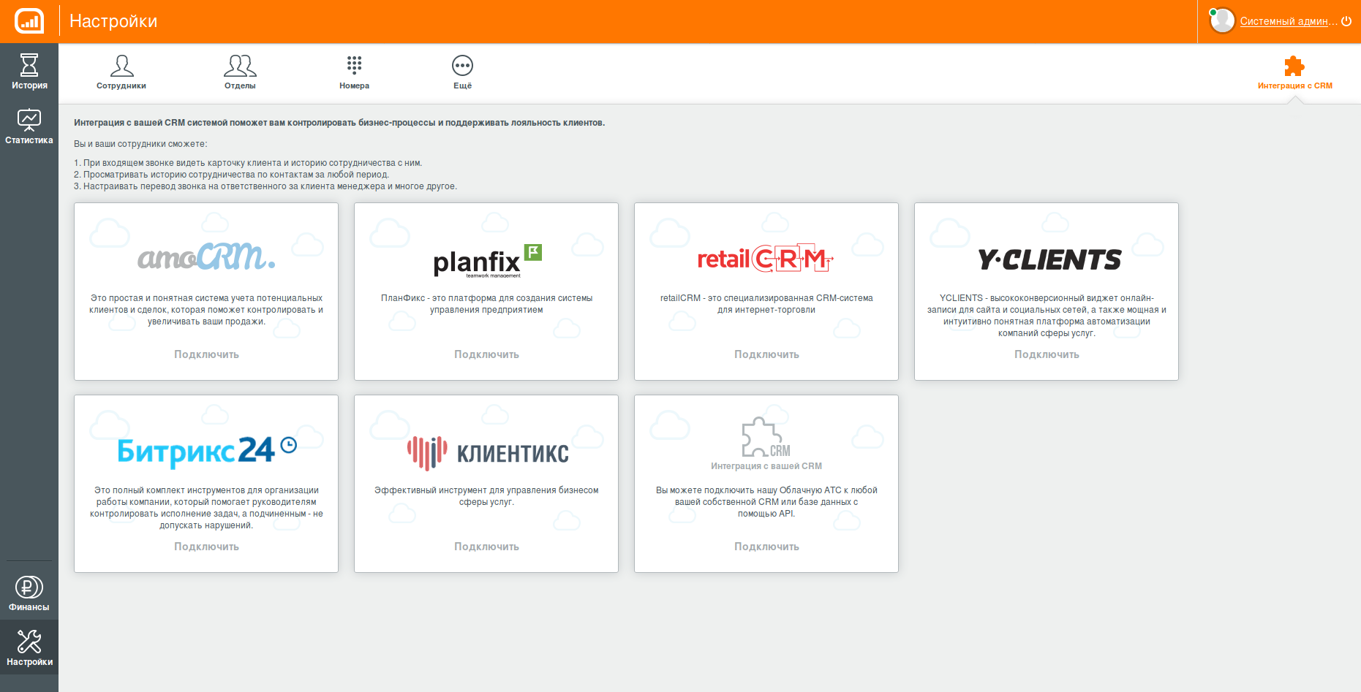Click the Настройки page title

tap(113, 21)
